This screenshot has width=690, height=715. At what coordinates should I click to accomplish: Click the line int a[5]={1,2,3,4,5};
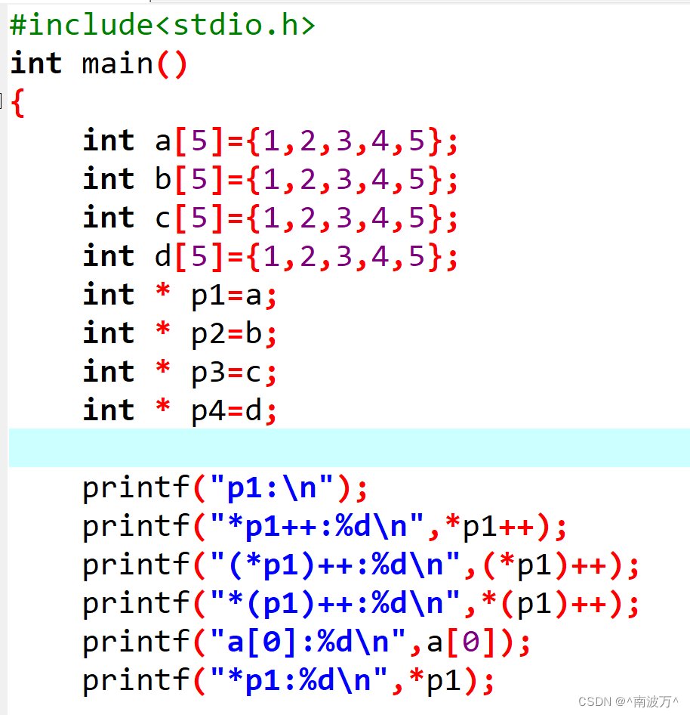pos(270,141)
